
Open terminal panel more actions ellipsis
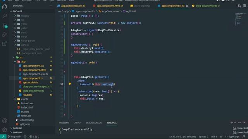point(239,123)
